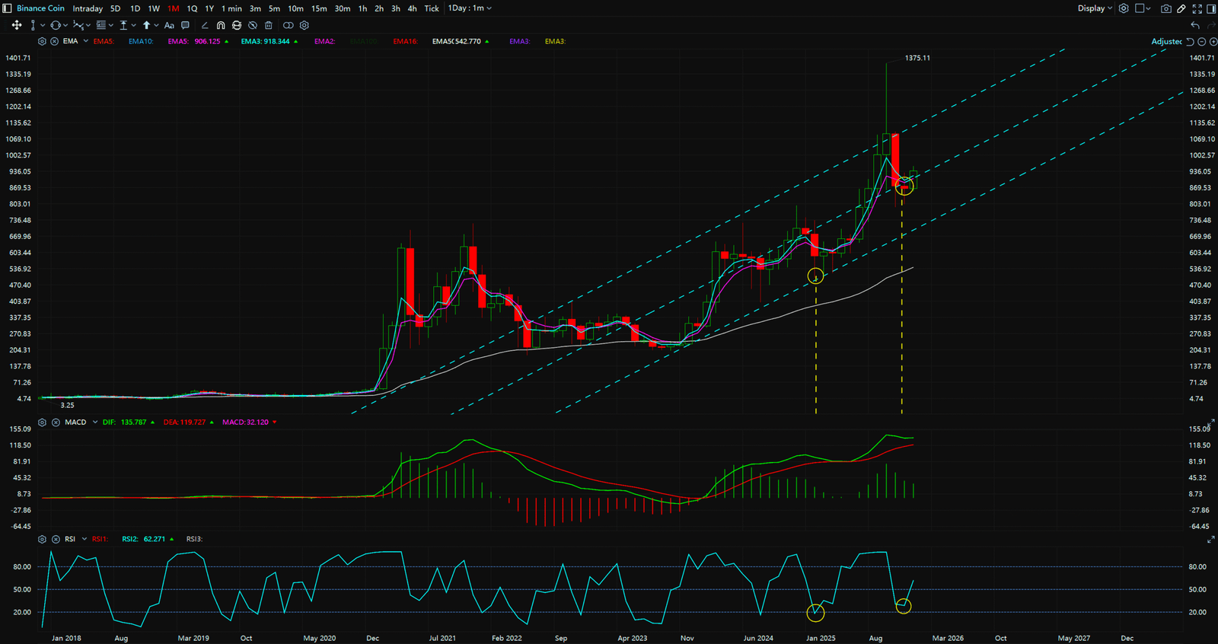1218x644 pixels.
Task: Open the 1Day:1m interval dropdown
Action: [470, 8]
